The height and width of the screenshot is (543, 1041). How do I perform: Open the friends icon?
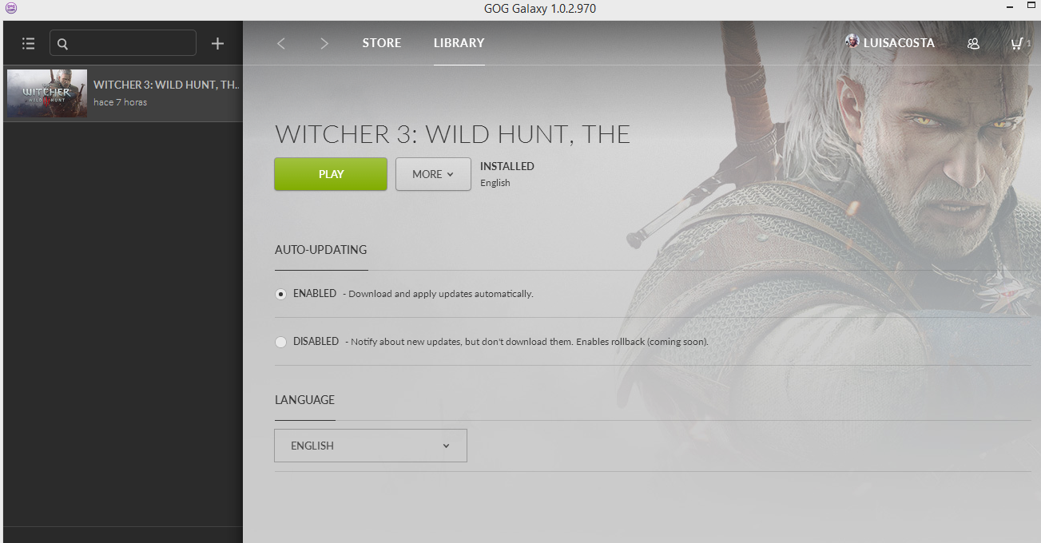973,43
